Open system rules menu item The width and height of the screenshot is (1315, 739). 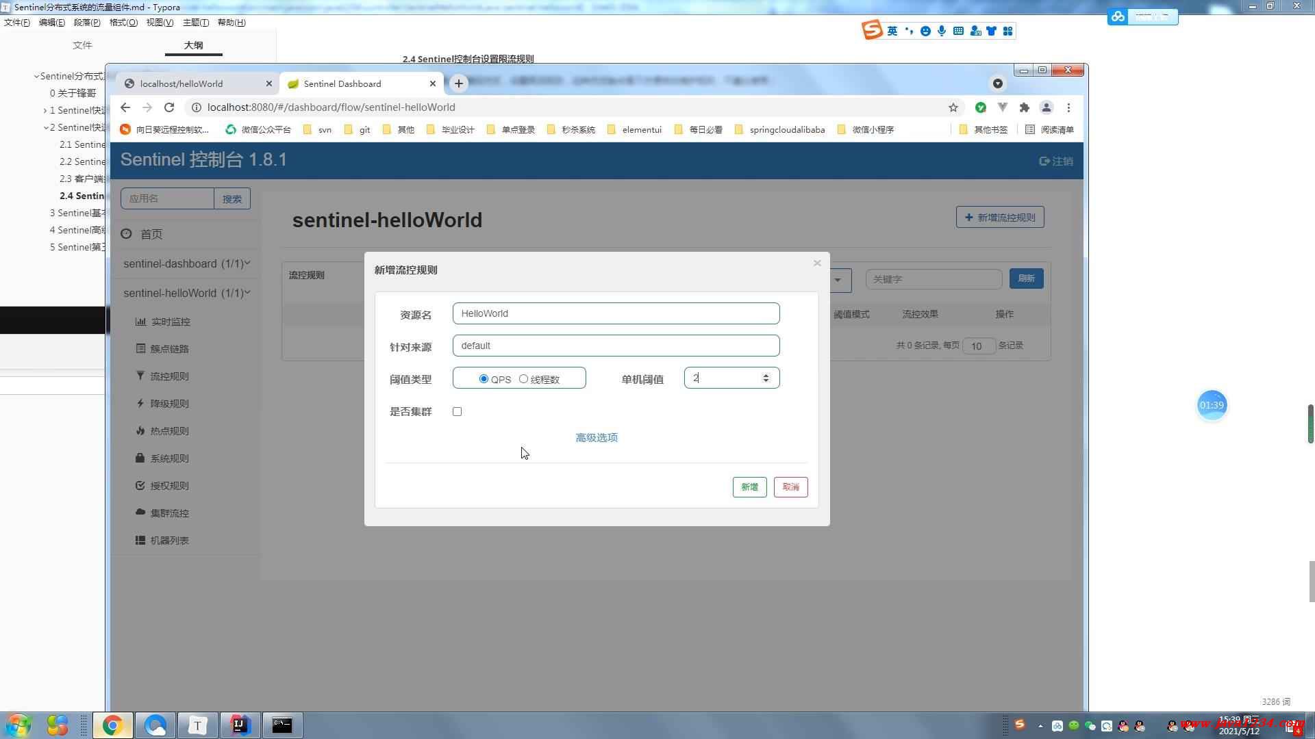[162, 458]
